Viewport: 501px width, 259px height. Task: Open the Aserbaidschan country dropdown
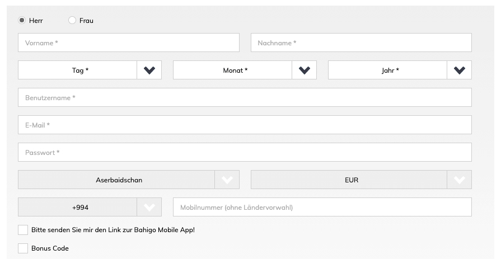coord(116,180)
